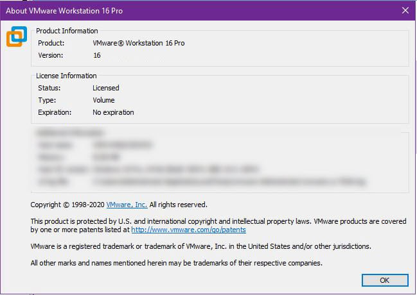
Task: Click the 'Version:' label
Action: pyautogui.click(x=51, y=55)
